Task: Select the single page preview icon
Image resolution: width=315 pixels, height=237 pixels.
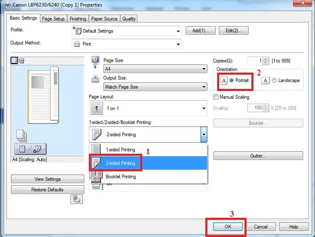Action: [14, 60]
